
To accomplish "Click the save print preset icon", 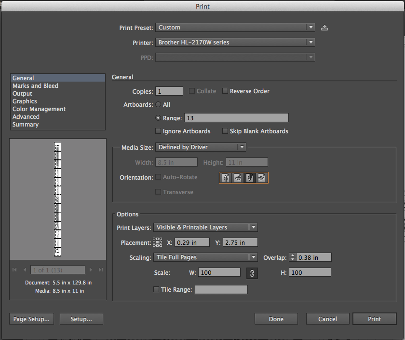I will tap(324, 28).
